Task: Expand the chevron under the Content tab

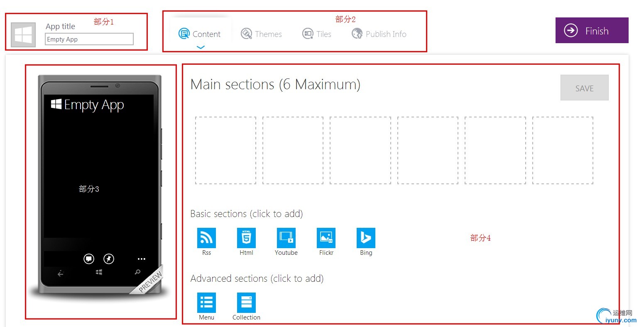Action: coord(201,47)
